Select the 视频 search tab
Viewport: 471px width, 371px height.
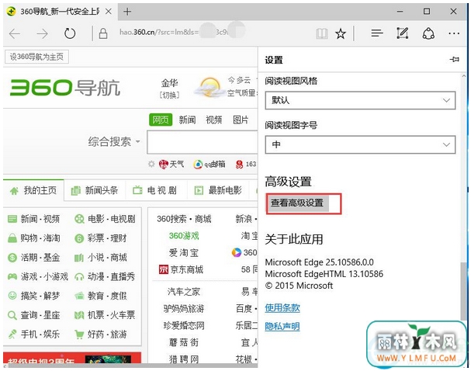(x=214, y=120)
